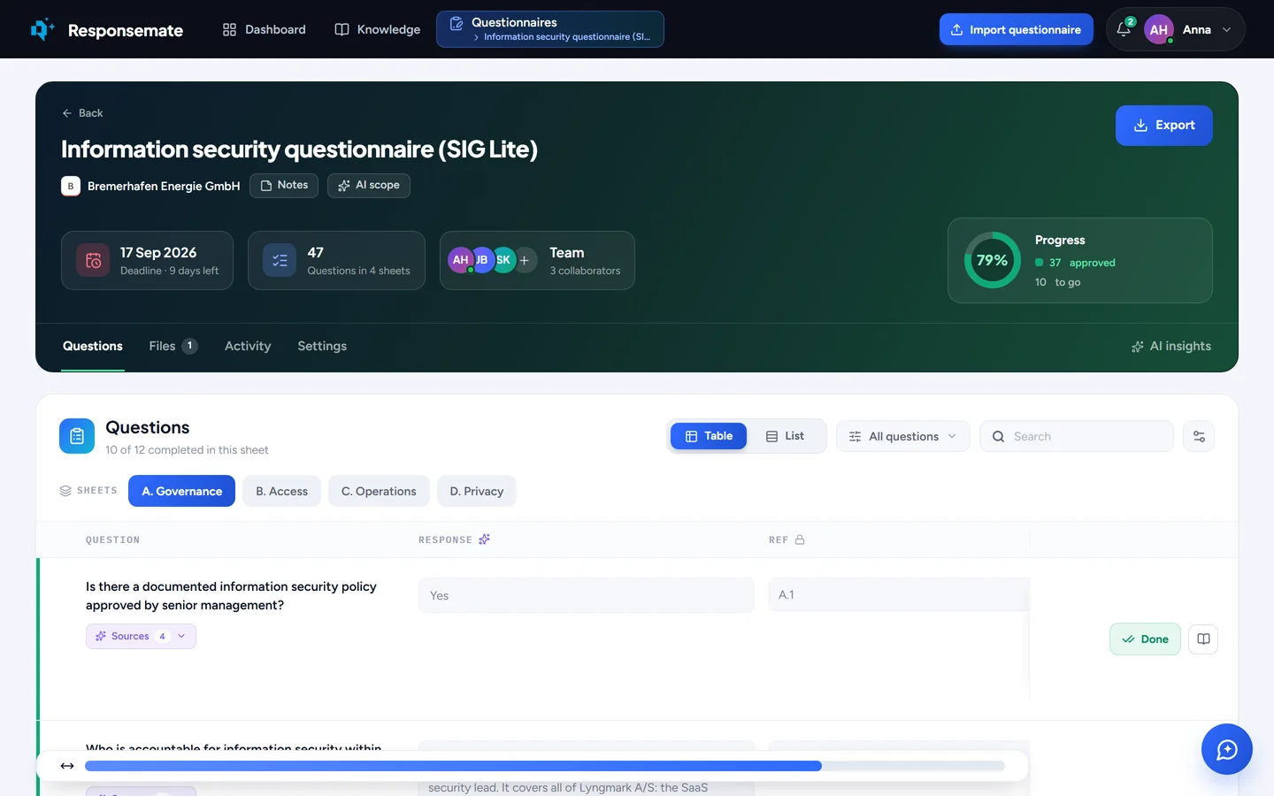Image resolution: width=1274 pixels, height=796 pixels.
Task: Open the chat support bubble
Action: point(1226,749)
